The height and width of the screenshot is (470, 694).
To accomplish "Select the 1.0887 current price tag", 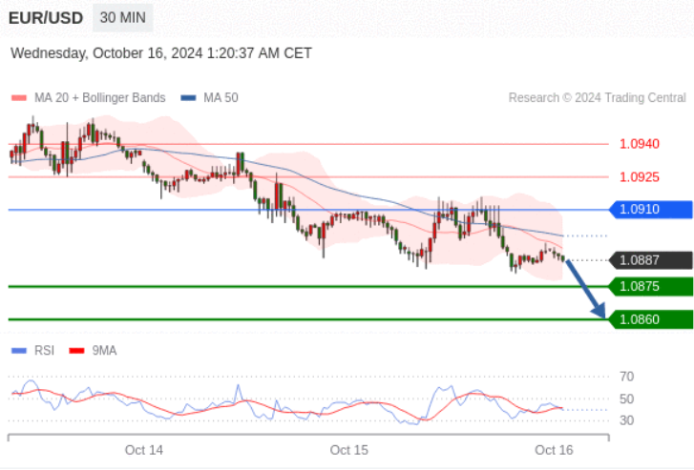I will (x=650, y=260).
